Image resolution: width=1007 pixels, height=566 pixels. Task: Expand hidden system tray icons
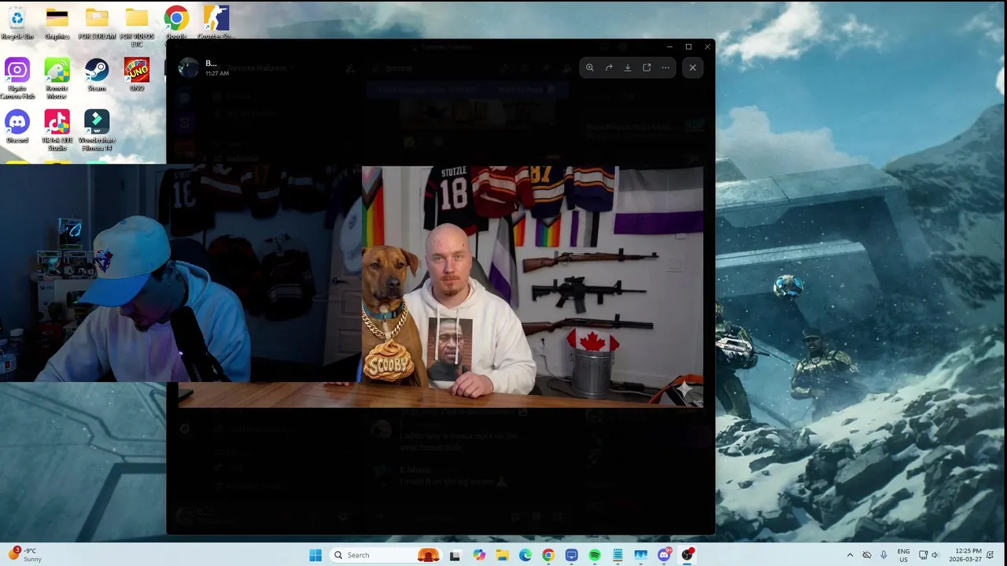[x=850, y=555]
